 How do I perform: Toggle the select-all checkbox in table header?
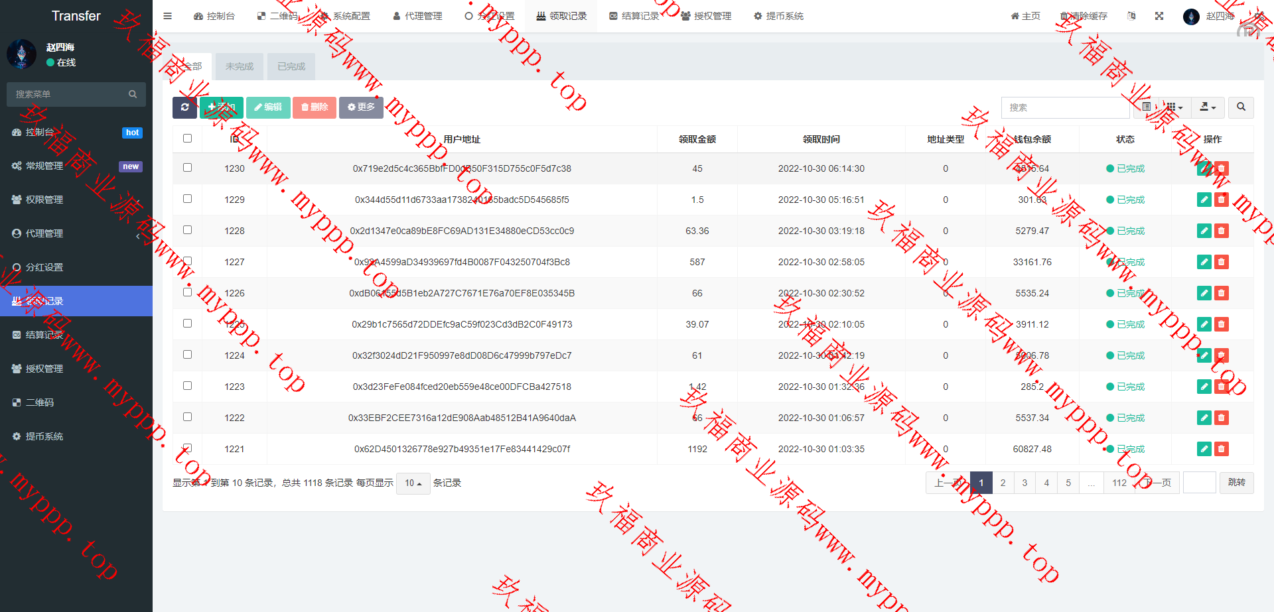pyautogui.click(x=187, y=139)
